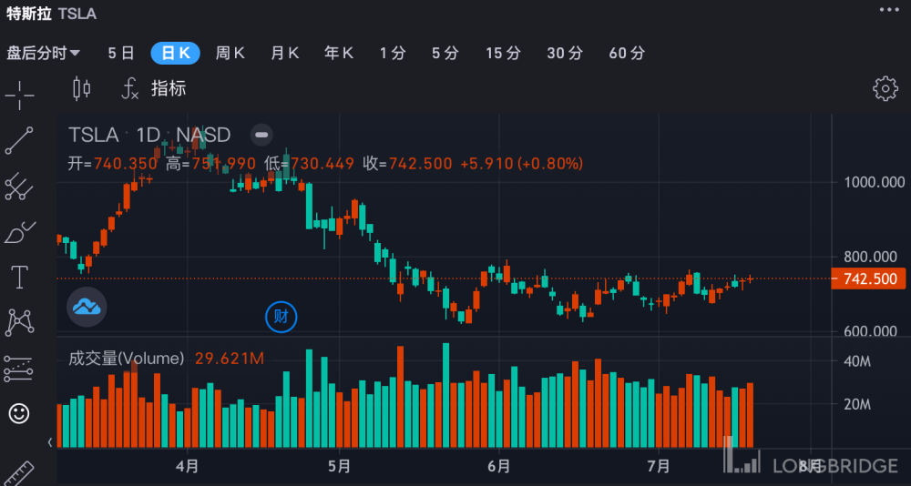Select the 30分 timeframe
Viewport: 911px width, 486px height.
(564, 53)
